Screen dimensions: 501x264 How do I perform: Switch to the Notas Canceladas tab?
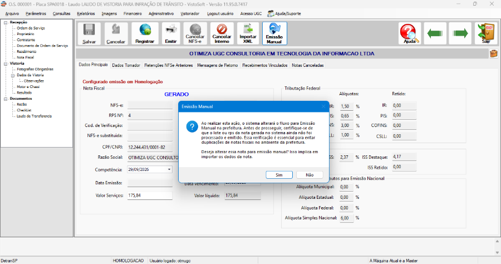(308, 65)
